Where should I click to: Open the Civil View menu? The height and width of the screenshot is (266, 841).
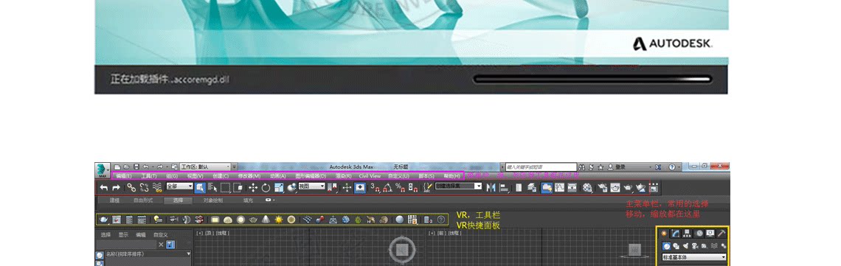(370, 176)
